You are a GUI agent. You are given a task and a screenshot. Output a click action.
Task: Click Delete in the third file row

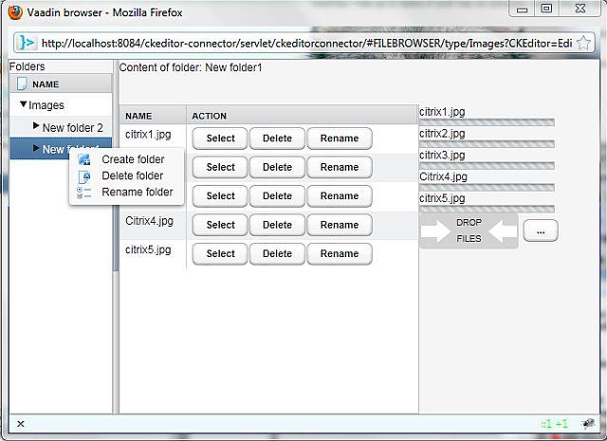(x=277, y=196)
